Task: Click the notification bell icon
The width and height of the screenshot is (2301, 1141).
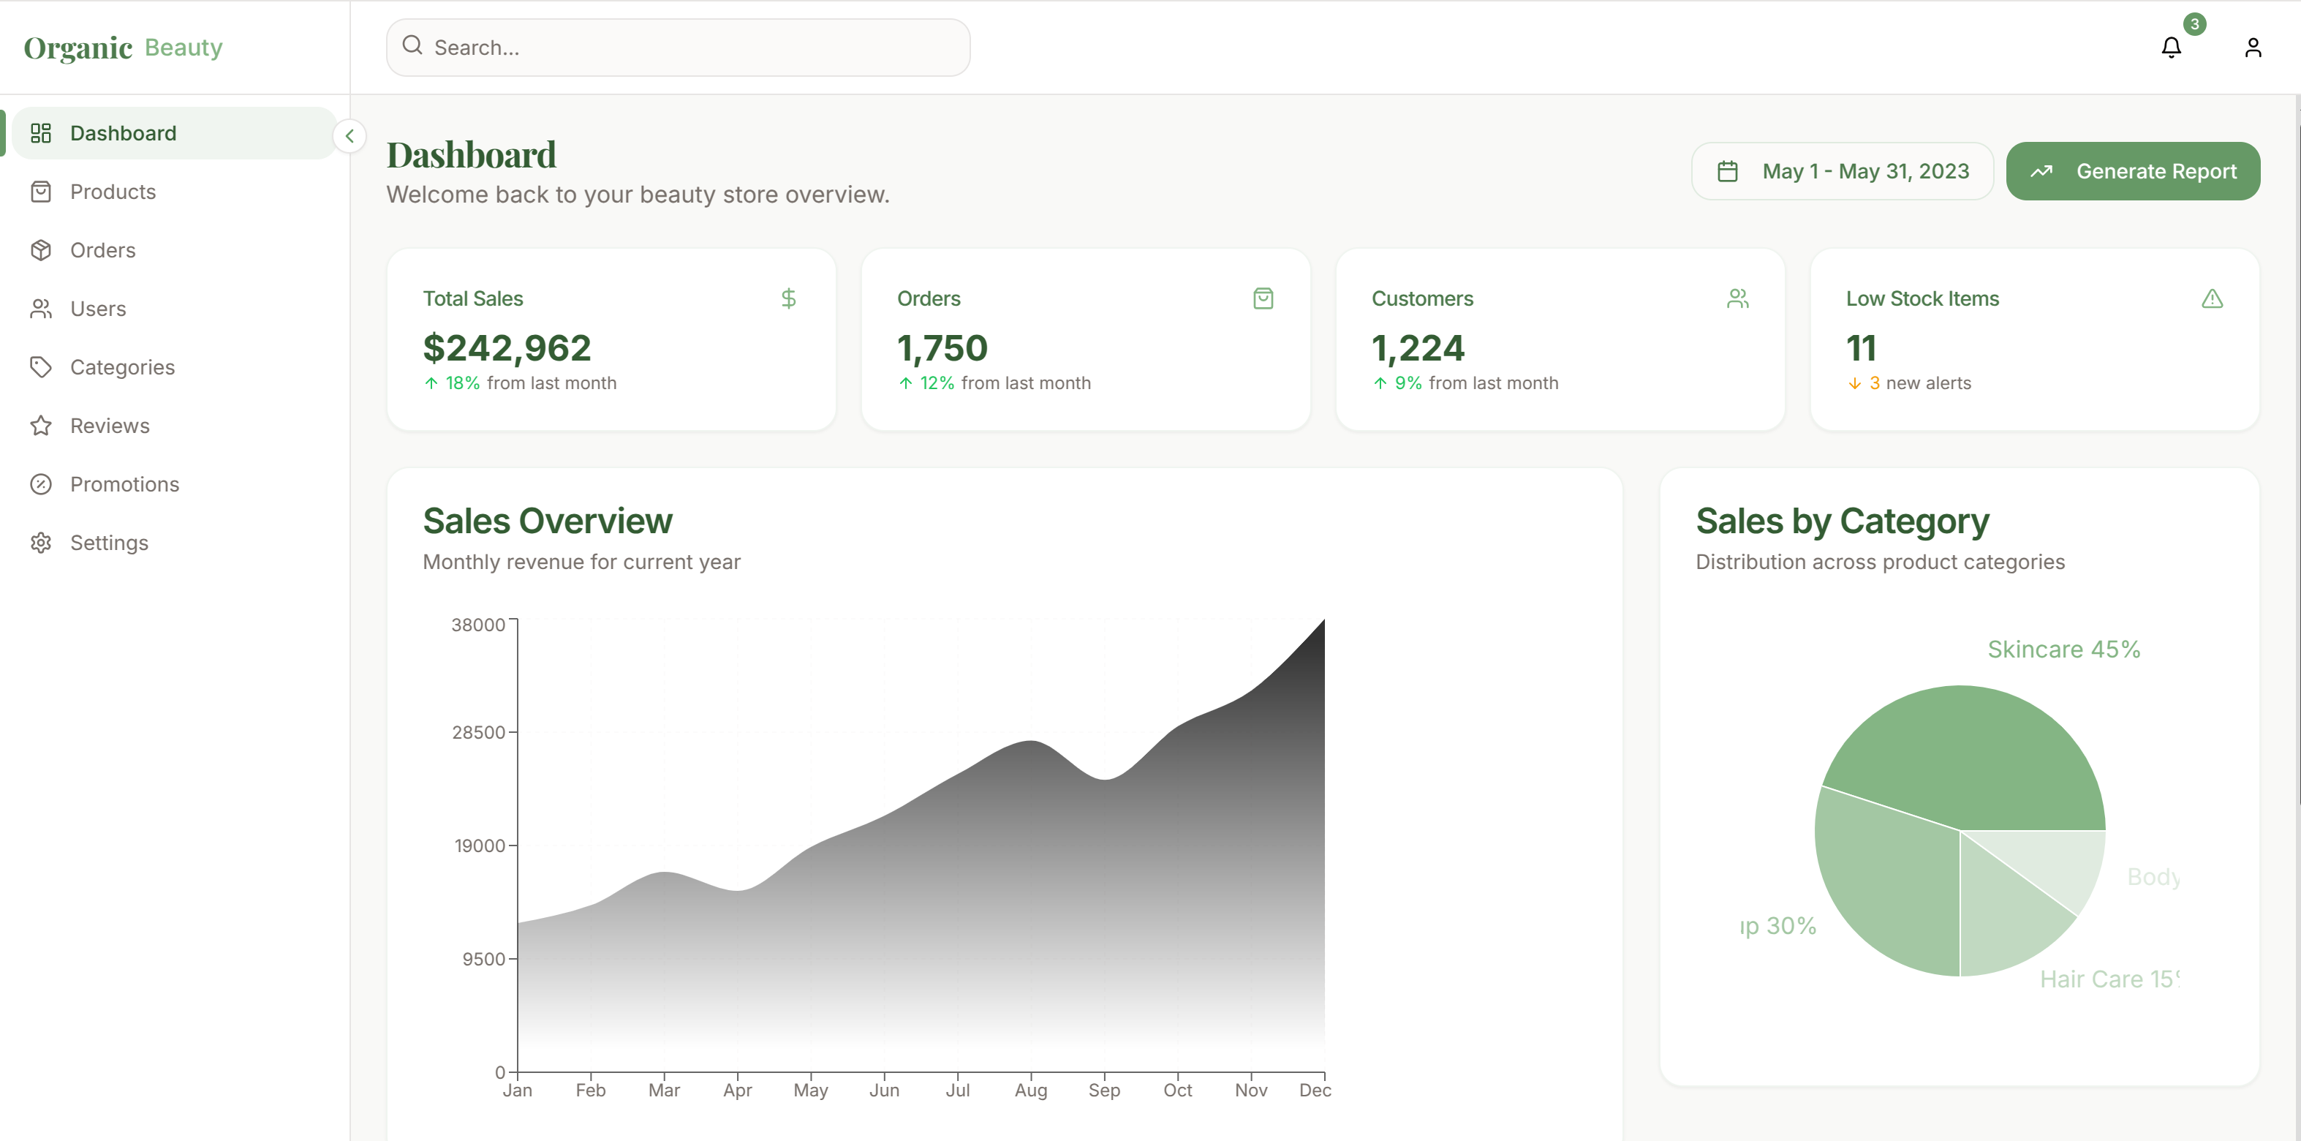Action: coord(2171,48)
